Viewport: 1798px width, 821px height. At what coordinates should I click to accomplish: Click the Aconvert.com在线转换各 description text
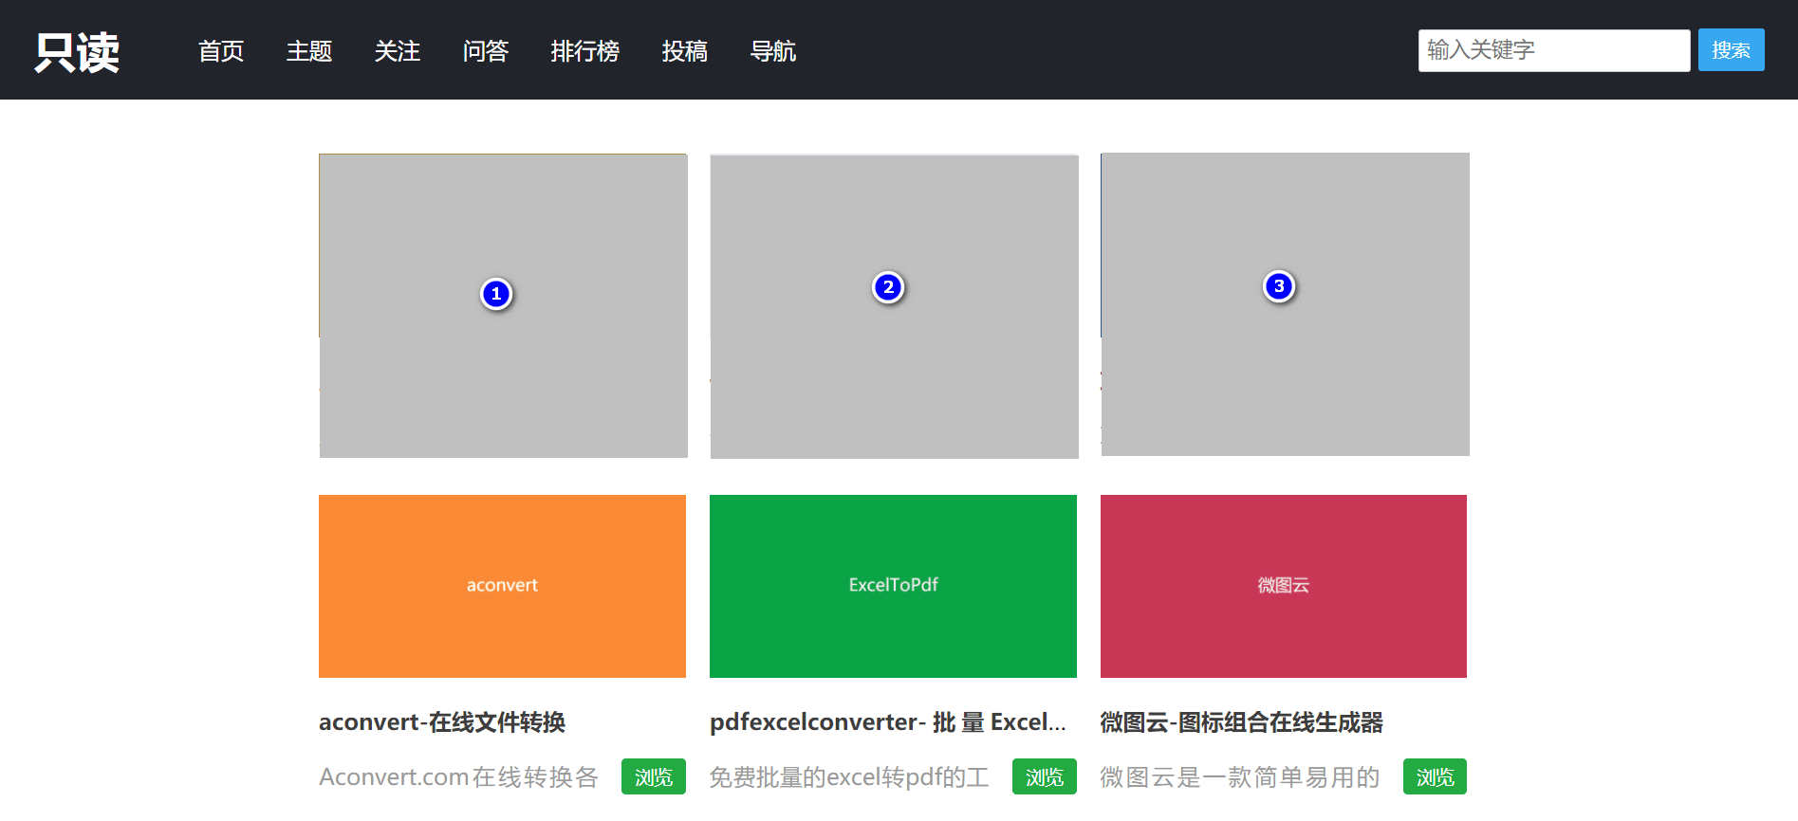tap(459, 777)
